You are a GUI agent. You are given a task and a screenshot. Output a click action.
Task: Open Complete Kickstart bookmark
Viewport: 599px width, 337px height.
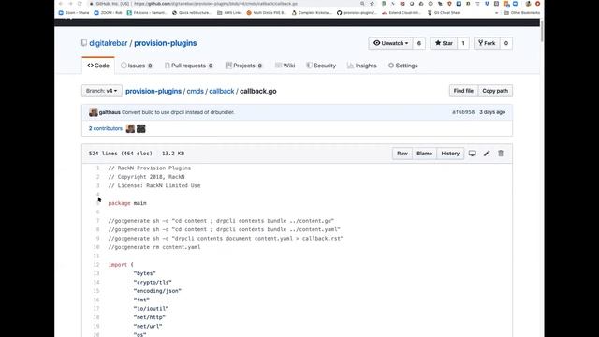point(312,12)
